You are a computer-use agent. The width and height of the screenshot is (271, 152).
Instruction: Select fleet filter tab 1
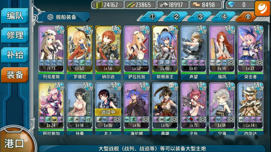pyautogui.click(x=152, y=17)
